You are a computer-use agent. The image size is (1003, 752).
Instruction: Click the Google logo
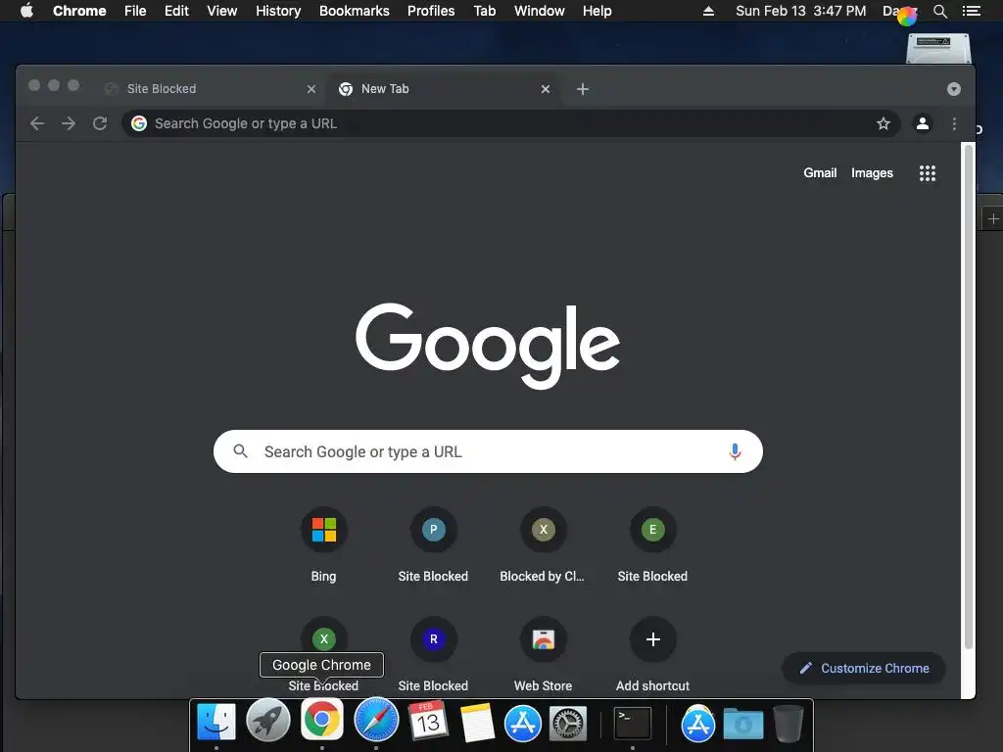(x=488, y=346)
